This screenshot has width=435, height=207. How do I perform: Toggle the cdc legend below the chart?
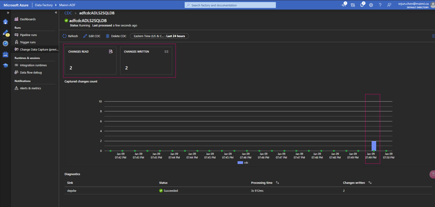click(x=243, y=162)
